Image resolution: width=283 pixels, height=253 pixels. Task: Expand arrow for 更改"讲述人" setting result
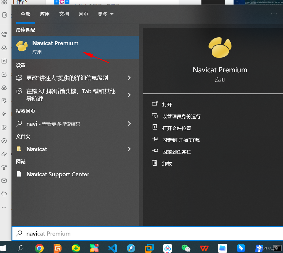129,78
